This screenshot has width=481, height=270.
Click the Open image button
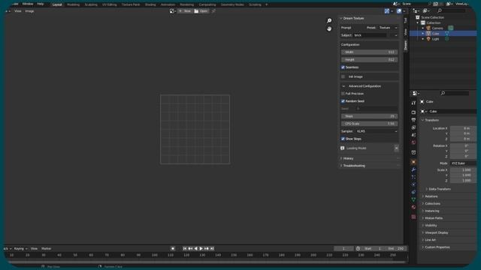201,11
